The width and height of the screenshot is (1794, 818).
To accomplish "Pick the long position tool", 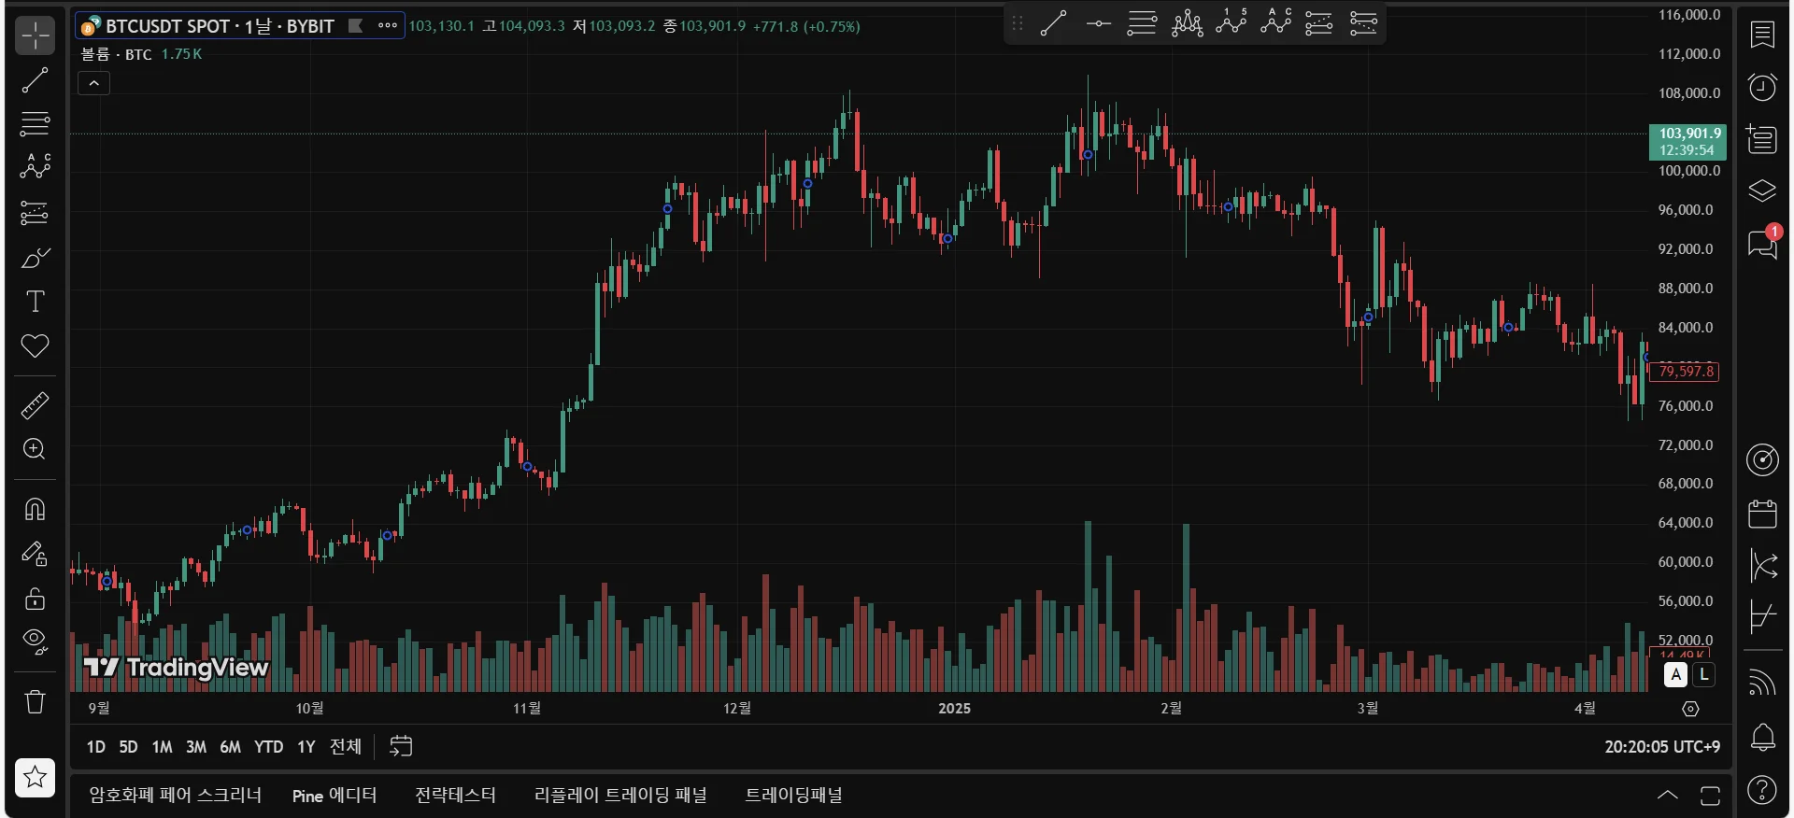I will 1319,23.
